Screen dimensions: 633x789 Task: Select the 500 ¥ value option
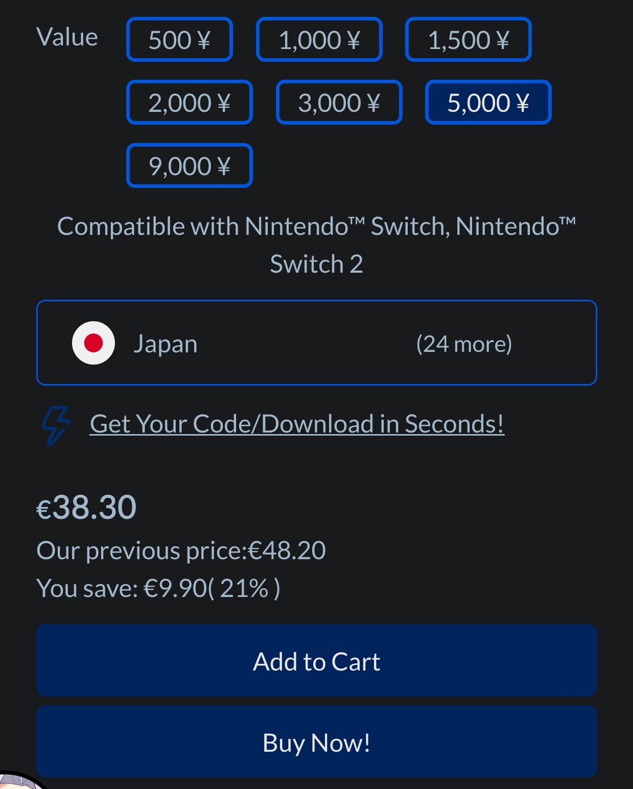click(x=179, y=39)
